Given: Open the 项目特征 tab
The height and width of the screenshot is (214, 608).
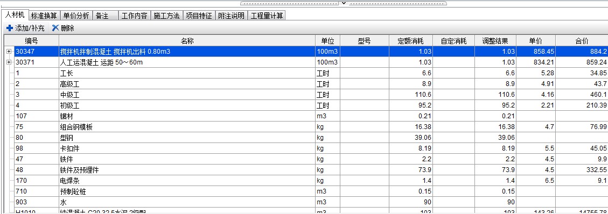Looking at the screenshot, I should (x=199, y=16).
